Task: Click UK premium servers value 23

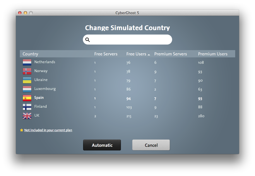Action: (x=156, y=116)
